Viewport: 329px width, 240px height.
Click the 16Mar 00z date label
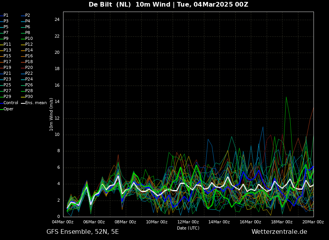250,222
